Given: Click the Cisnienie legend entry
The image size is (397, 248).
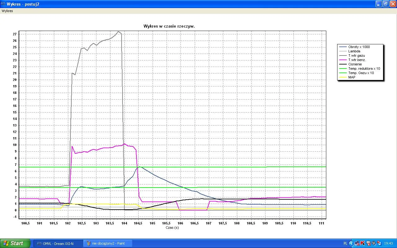Looking at the screenshot, I should [x=355, y=64].
